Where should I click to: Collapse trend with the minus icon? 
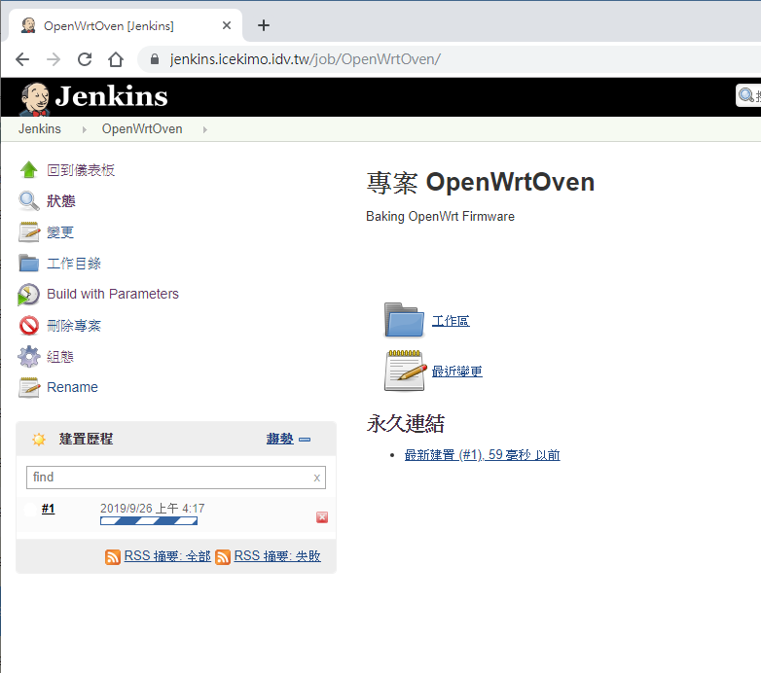tap(305, 440)
